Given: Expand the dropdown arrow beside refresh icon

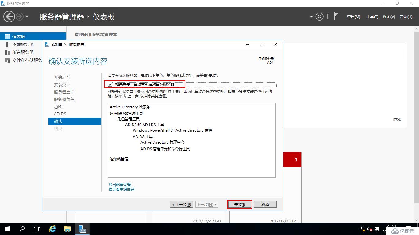Looking at the screenshot, I should (311, 17).
